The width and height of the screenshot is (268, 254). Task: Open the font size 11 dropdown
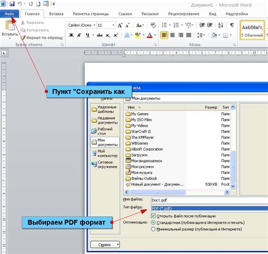[x=113, y=25]
